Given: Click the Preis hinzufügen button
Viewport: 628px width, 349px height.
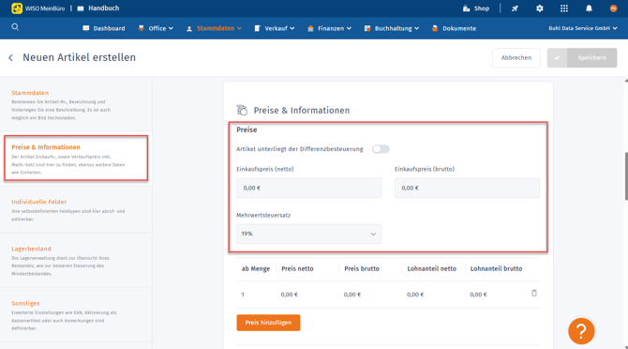Looking at the screenshot, I should pos(268,323).
